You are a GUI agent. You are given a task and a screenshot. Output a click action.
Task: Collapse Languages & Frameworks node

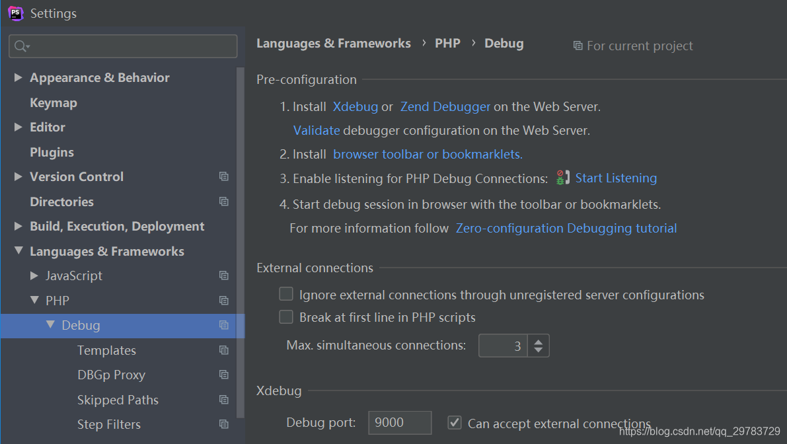[19, 250]
